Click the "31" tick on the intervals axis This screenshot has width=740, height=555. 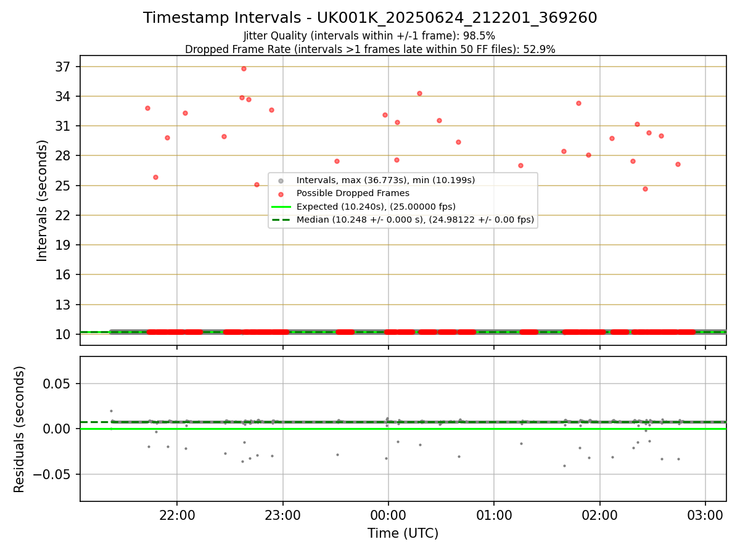[x=64, y=126]
